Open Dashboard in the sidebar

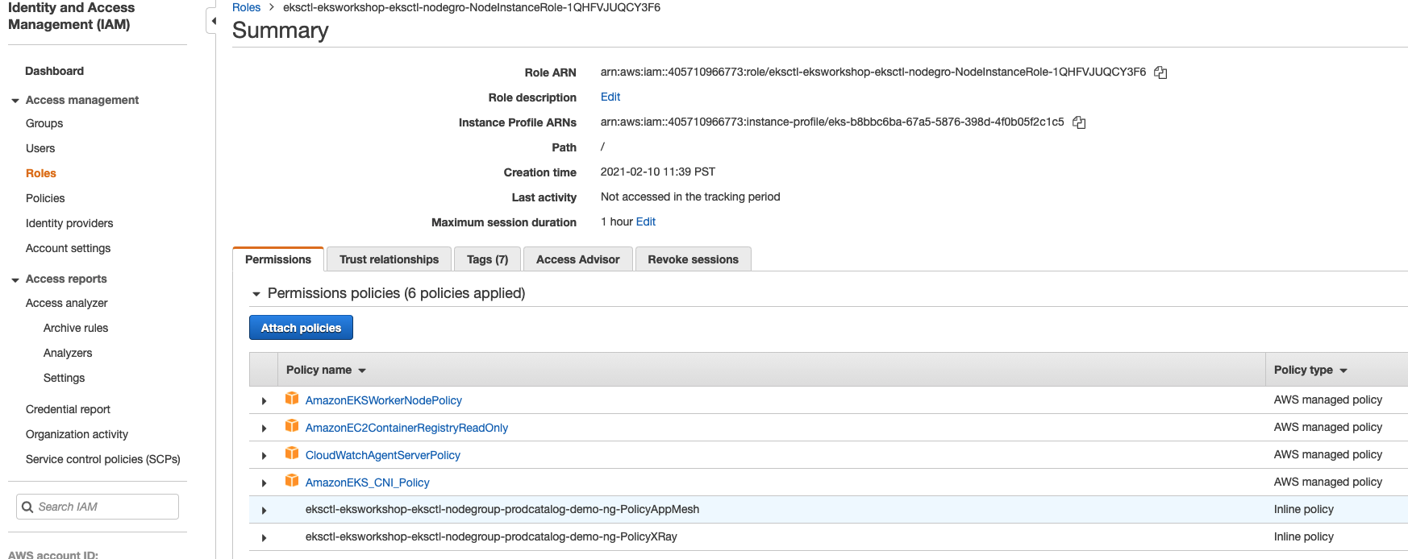point(54,71)
